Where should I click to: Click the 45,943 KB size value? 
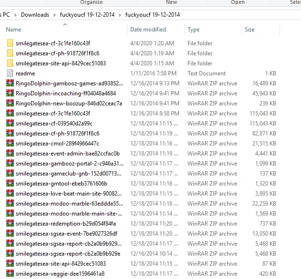point(264,93)
